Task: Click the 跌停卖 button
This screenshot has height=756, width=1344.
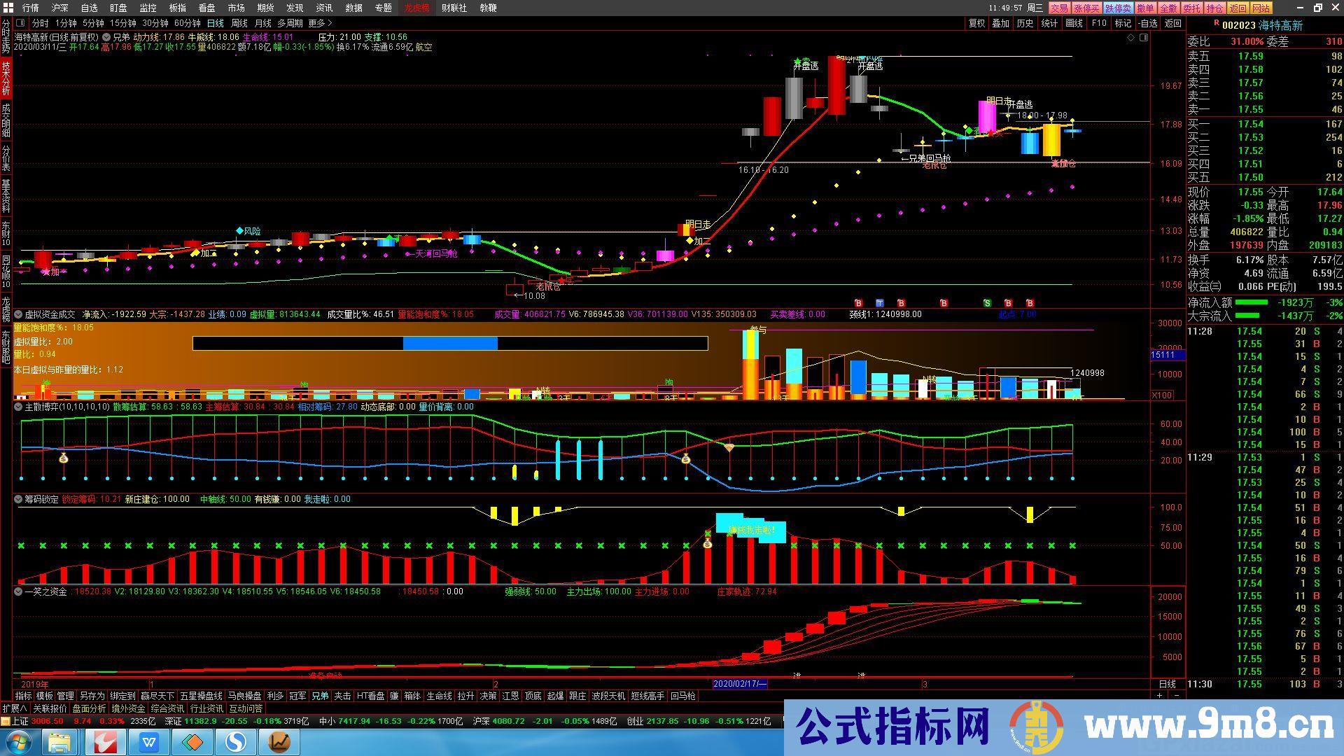Action: click(x=1118, y=8)
